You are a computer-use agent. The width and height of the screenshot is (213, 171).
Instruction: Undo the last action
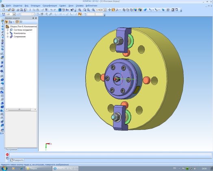coord(51,10)
